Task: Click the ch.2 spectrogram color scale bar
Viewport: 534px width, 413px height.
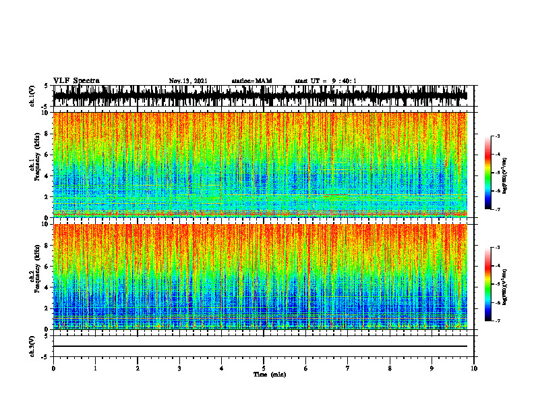Action: (x=487, y=284)
